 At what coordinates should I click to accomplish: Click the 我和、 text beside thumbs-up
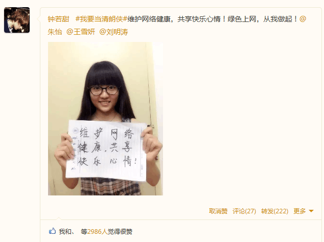67,231
